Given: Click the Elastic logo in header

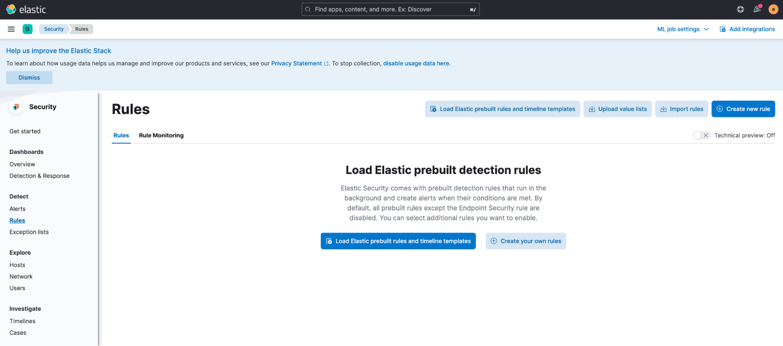Looking at the screenshot, I should pos(26,9).
